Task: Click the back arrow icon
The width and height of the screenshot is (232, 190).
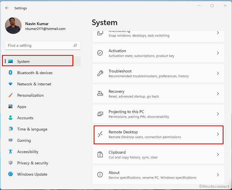Action: [x=7, y=8]
